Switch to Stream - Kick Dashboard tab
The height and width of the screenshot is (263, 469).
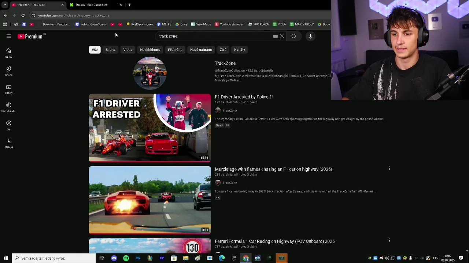pyautogui.click(x=92, y=5)
